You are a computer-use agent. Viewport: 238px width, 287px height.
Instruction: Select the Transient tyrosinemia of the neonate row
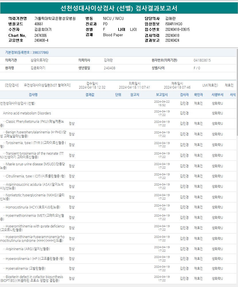click(x=118, y=155)
